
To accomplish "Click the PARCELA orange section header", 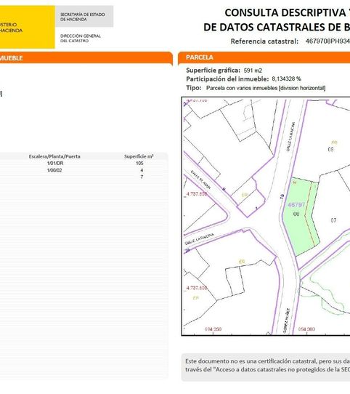I will pyautogui.click(x=264, y=57).
